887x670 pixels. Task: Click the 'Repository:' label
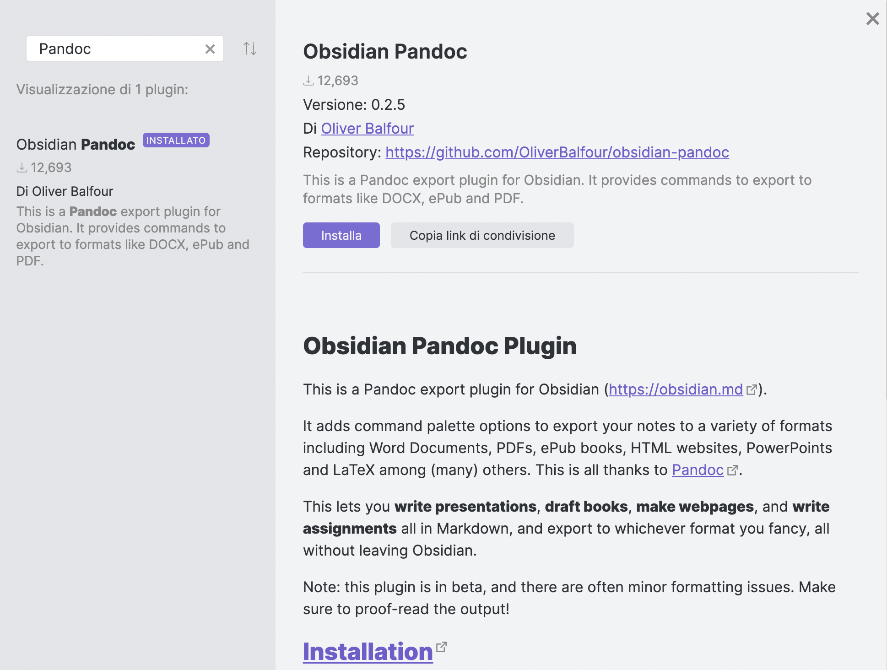click(x=342, y=152)
